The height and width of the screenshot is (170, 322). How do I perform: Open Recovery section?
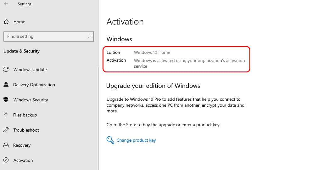(x=22, y=145)
